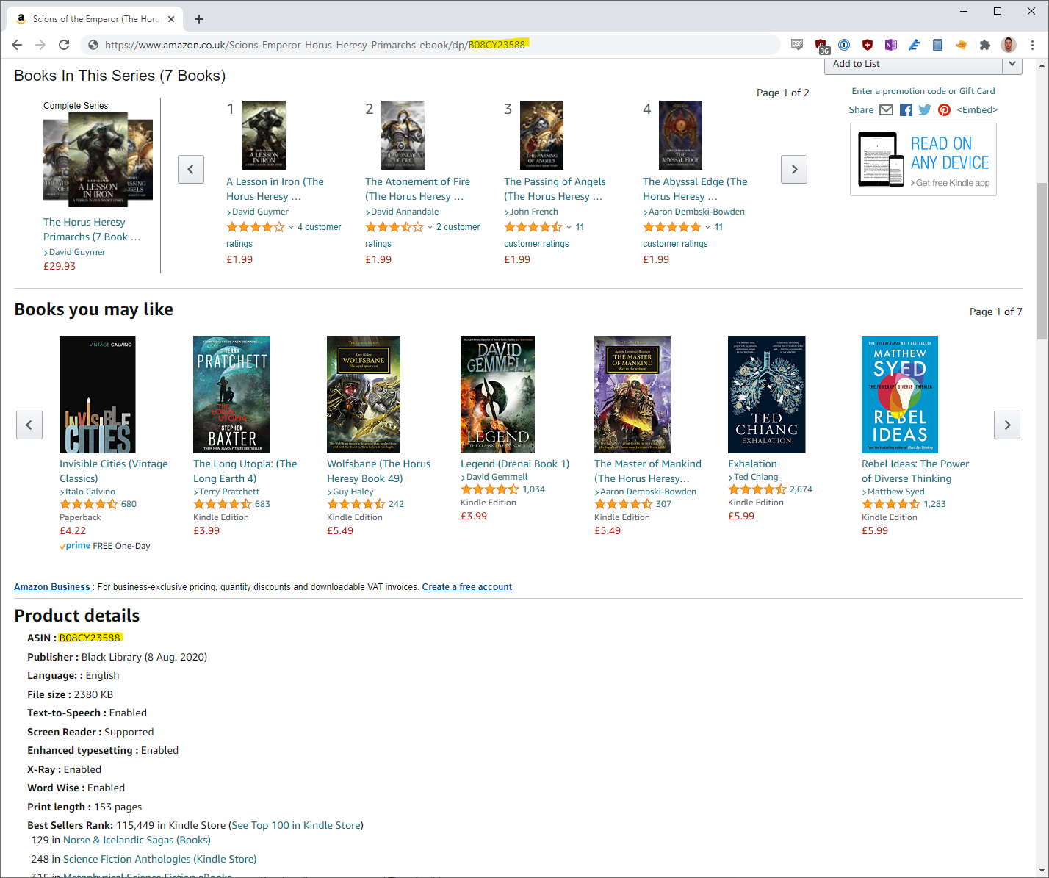Viewport: 1049px width, 878px height.
Task: Expand rating breakdown for A Lesson in Iron
Action: [x=291, y=227]
